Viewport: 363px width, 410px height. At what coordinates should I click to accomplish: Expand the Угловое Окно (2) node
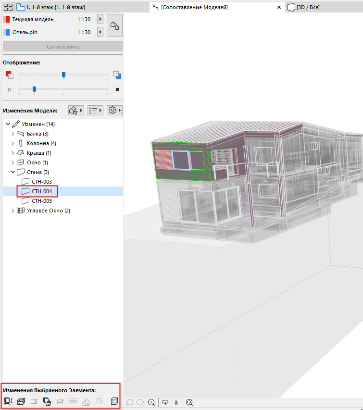click(13, 211)
